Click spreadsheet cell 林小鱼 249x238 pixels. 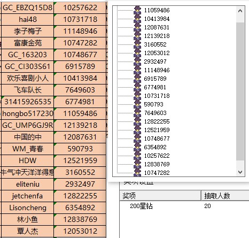tap(27, 219)
